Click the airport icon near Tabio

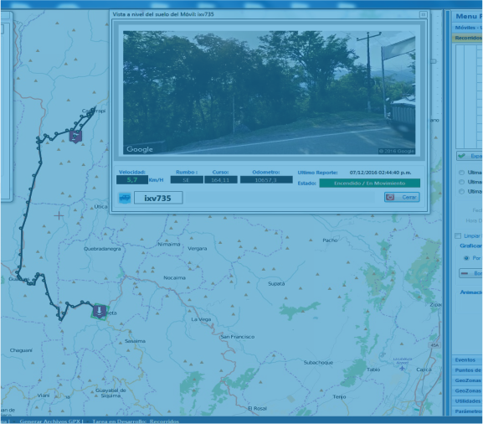click(x=402, y=368)
